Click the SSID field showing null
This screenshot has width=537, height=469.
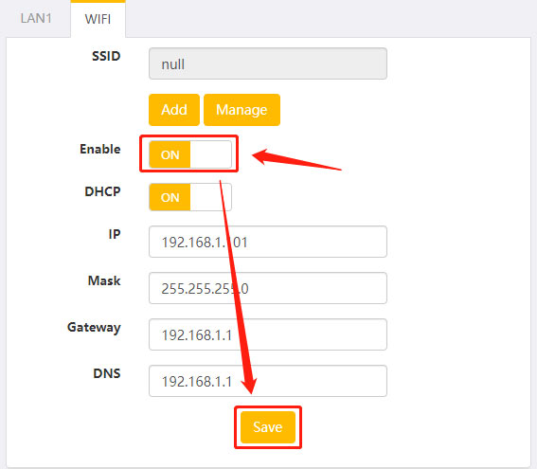[268, 63]
